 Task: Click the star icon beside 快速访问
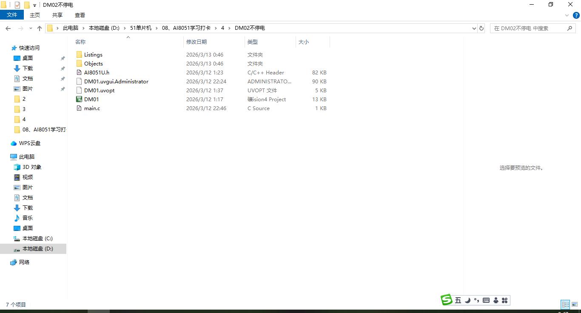(14, 48)
